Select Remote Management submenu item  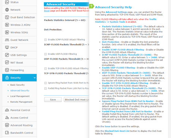click(x=21, y=102)
